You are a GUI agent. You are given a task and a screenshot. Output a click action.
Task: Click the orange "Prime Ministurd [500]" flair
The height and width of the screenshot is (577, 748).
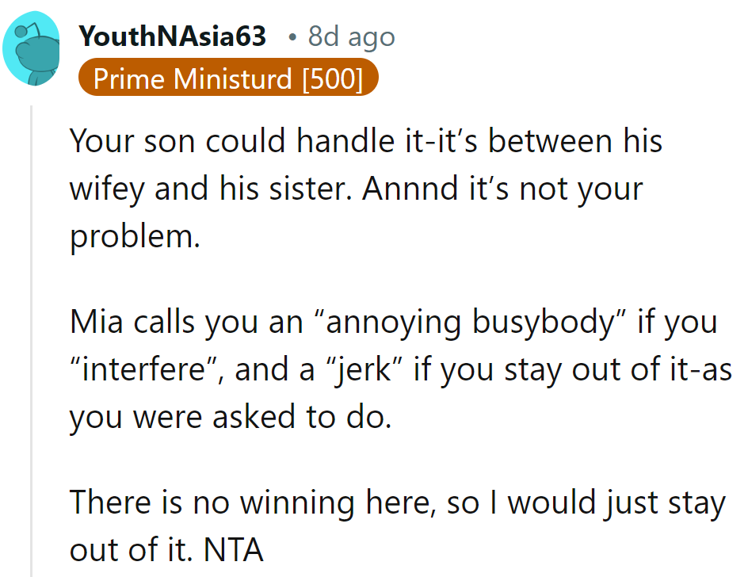coord(228,79)
